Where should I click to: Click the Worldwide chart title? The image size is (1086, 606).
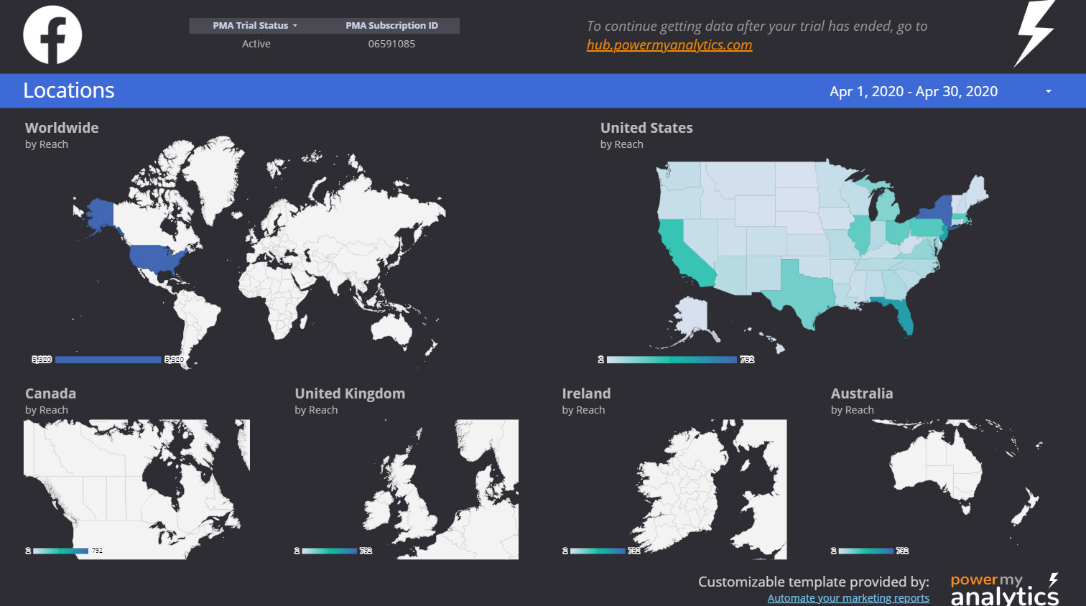pyautogui.click(x=62, y=128)
